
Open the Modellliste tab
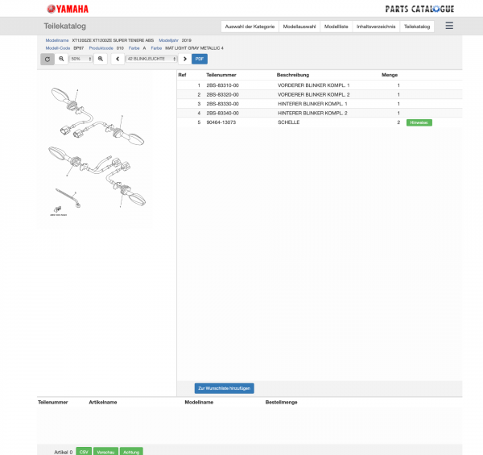pos(336,27)
